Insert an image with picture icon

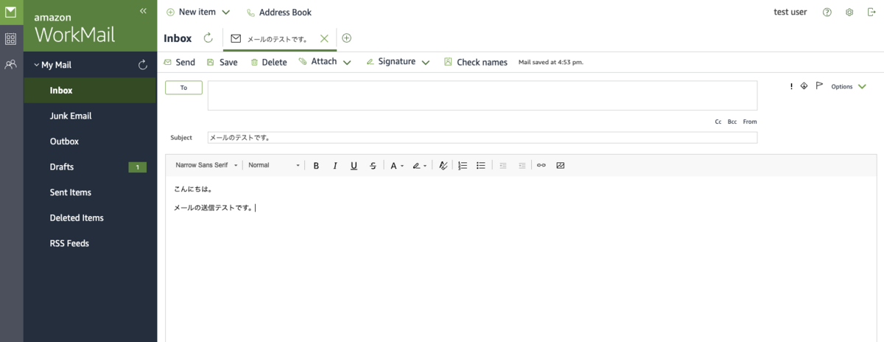point(560,166)
